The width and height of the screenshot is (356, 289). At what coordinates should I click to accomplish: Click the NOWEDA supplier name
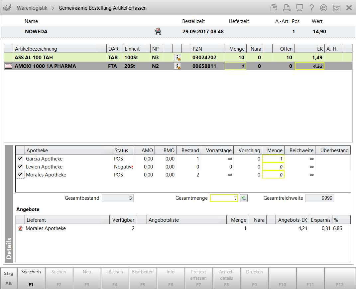pyautogui.click(x=36, y=31)
